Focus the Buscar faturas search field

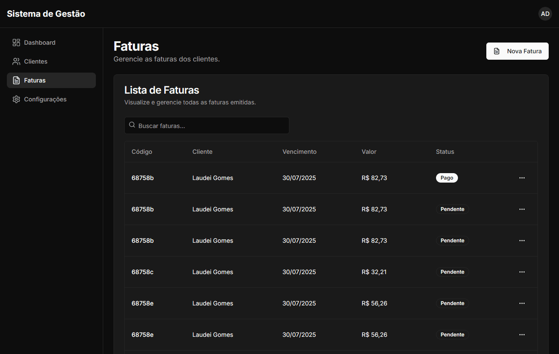(x=207, y=125)
